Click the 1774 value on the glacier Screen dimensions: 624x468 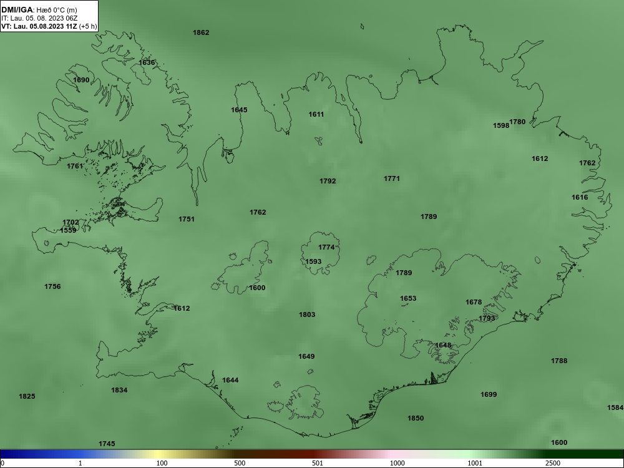pos(326,247)
